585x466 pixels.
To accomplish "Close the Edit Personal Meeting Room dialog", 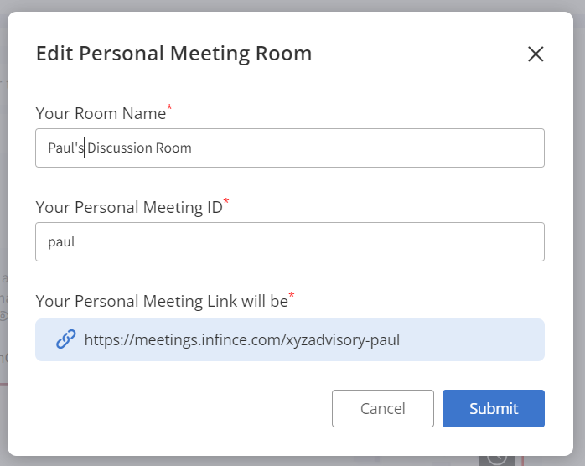I will [x=536, y=54].
